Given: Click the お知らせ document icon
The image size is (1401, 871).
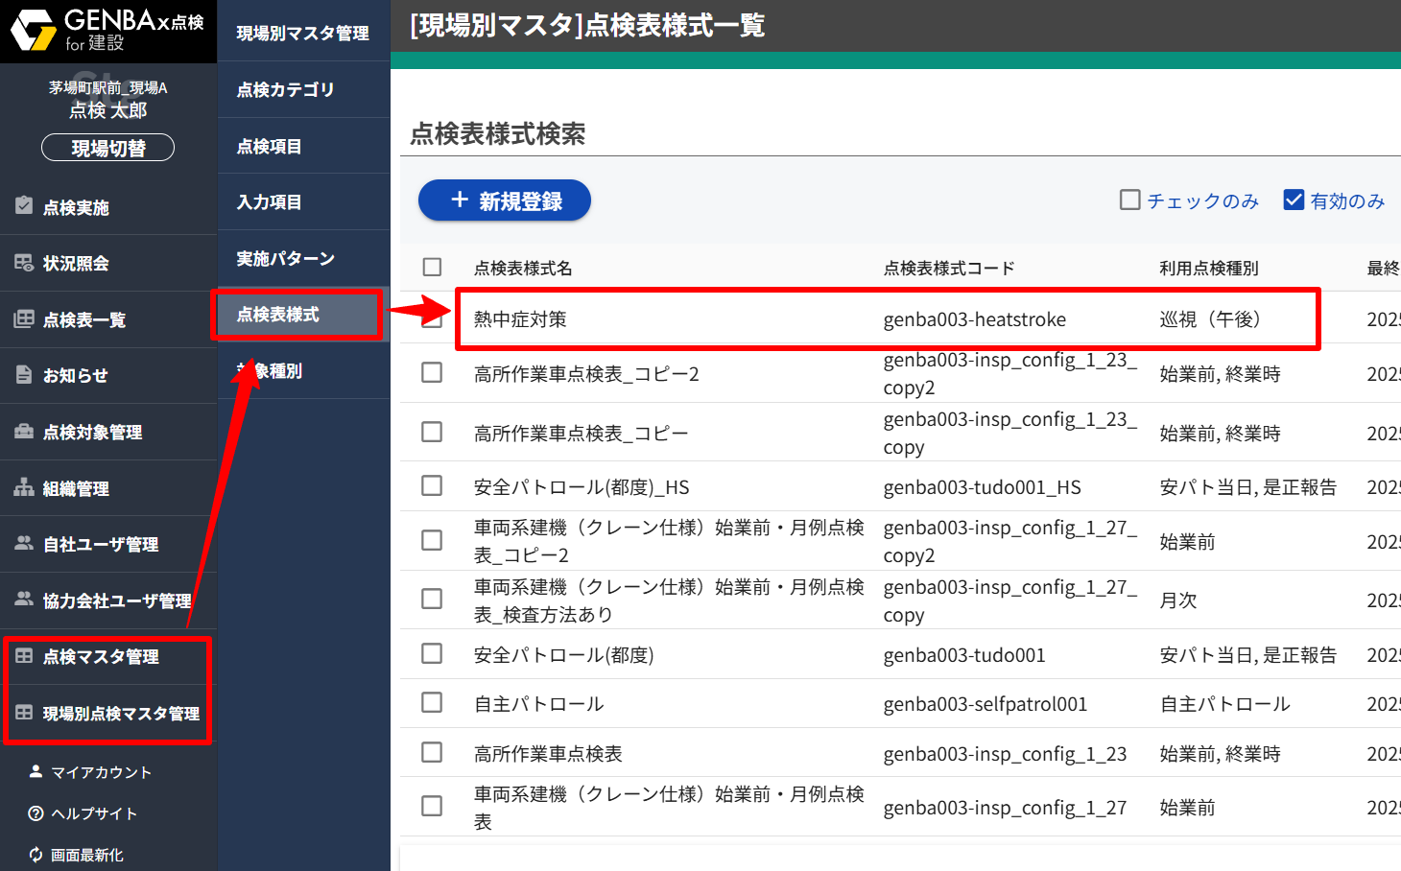Looking at the screenshot, I should (x=24, y=374).
